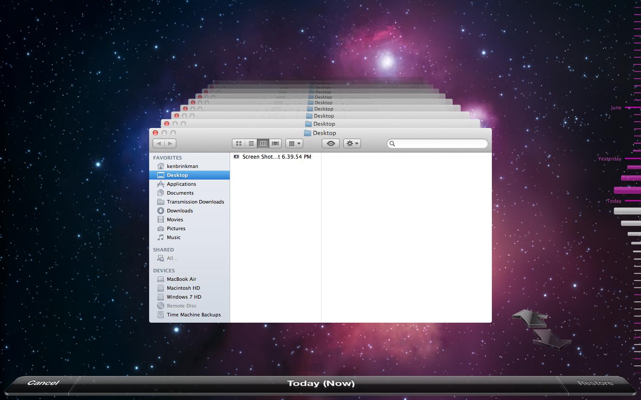The image size is (641, 400).
Task: Jump to June on the timeline
Action: [x=616, y=108]
